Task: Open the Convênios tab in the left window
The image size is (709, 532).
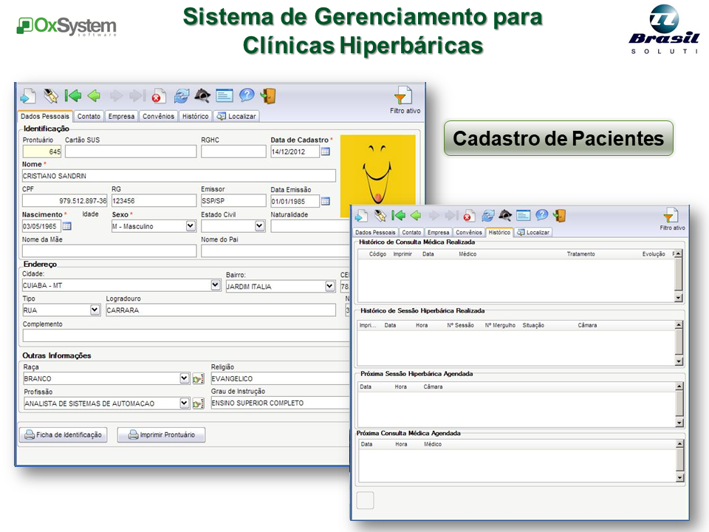Action: click(158, 116)
